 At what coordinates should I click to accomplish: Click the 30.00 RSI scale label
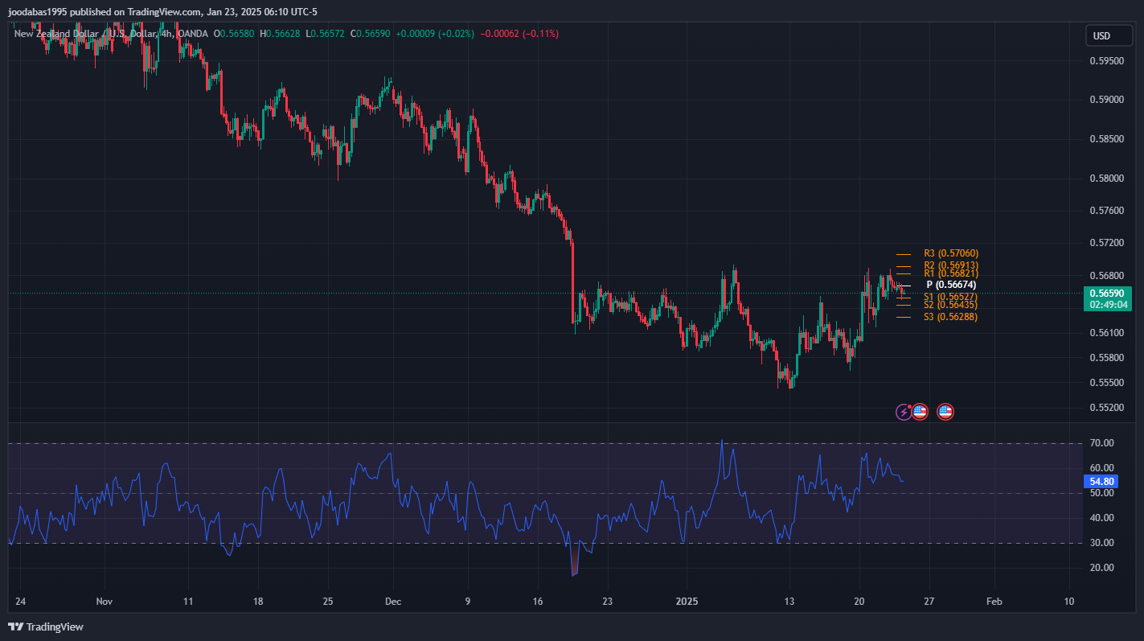(1101, 543)
